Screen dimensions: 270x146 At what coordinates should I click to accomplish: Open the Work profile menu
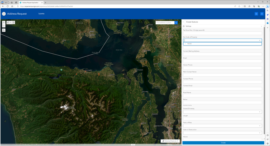[5, 3]
